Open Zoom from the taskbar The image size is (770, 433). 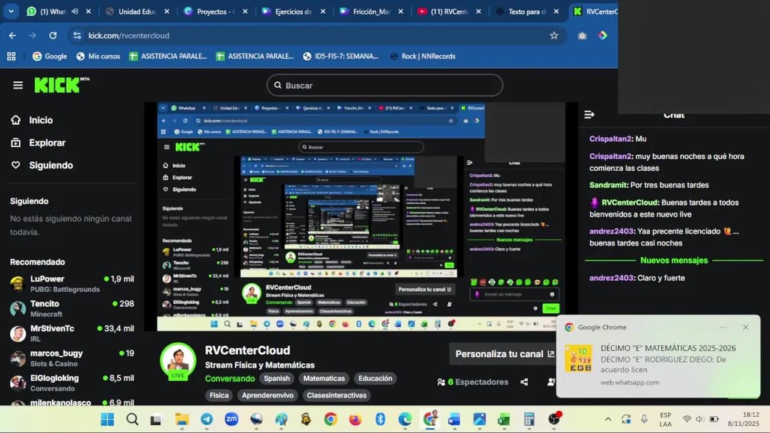click(x=232, y=419)
